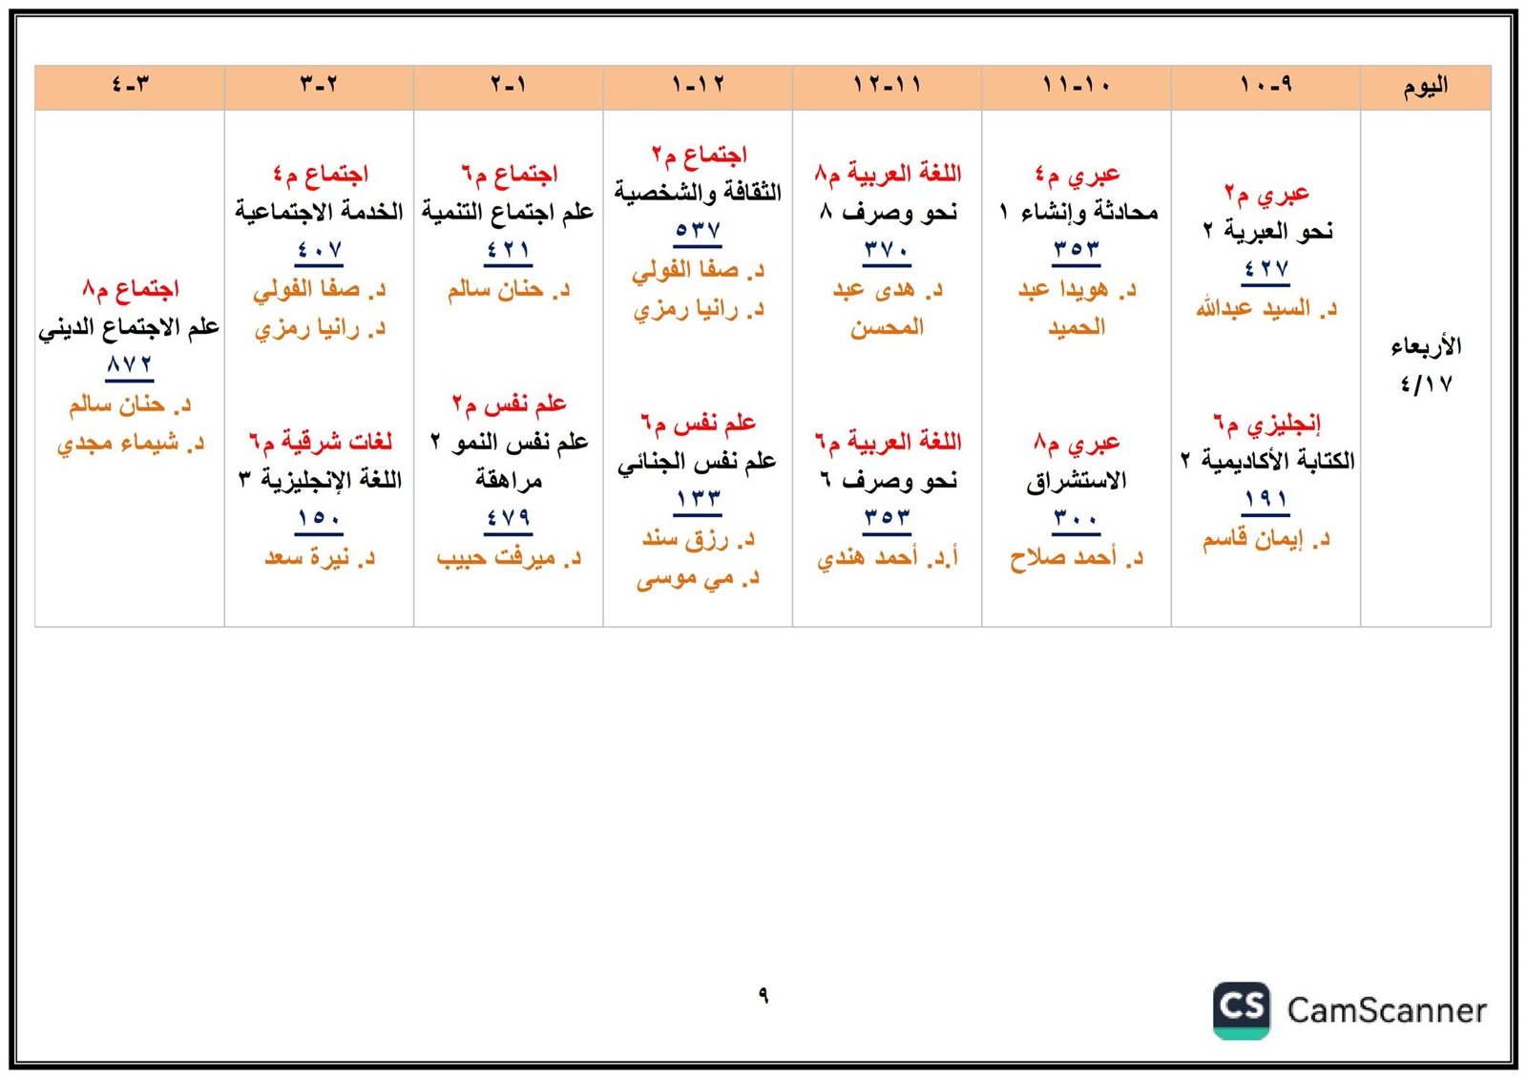Select the ١١-١٢ time column header
1527x1078 pixels.
coord(887,87)
